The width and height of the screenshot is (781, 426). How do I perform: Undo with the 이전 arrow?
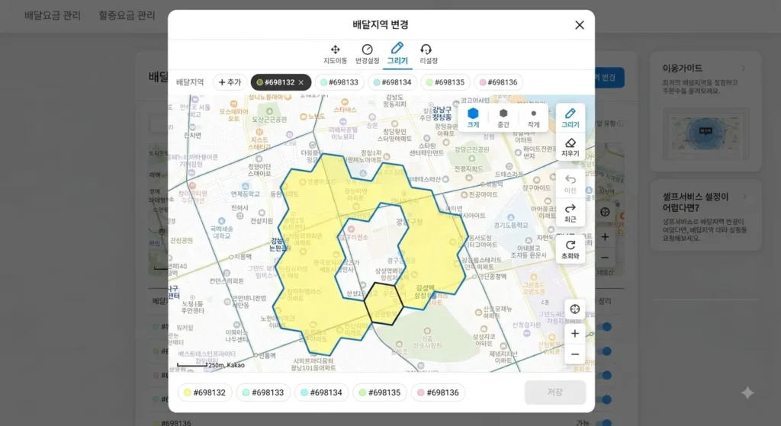(570, 184)
